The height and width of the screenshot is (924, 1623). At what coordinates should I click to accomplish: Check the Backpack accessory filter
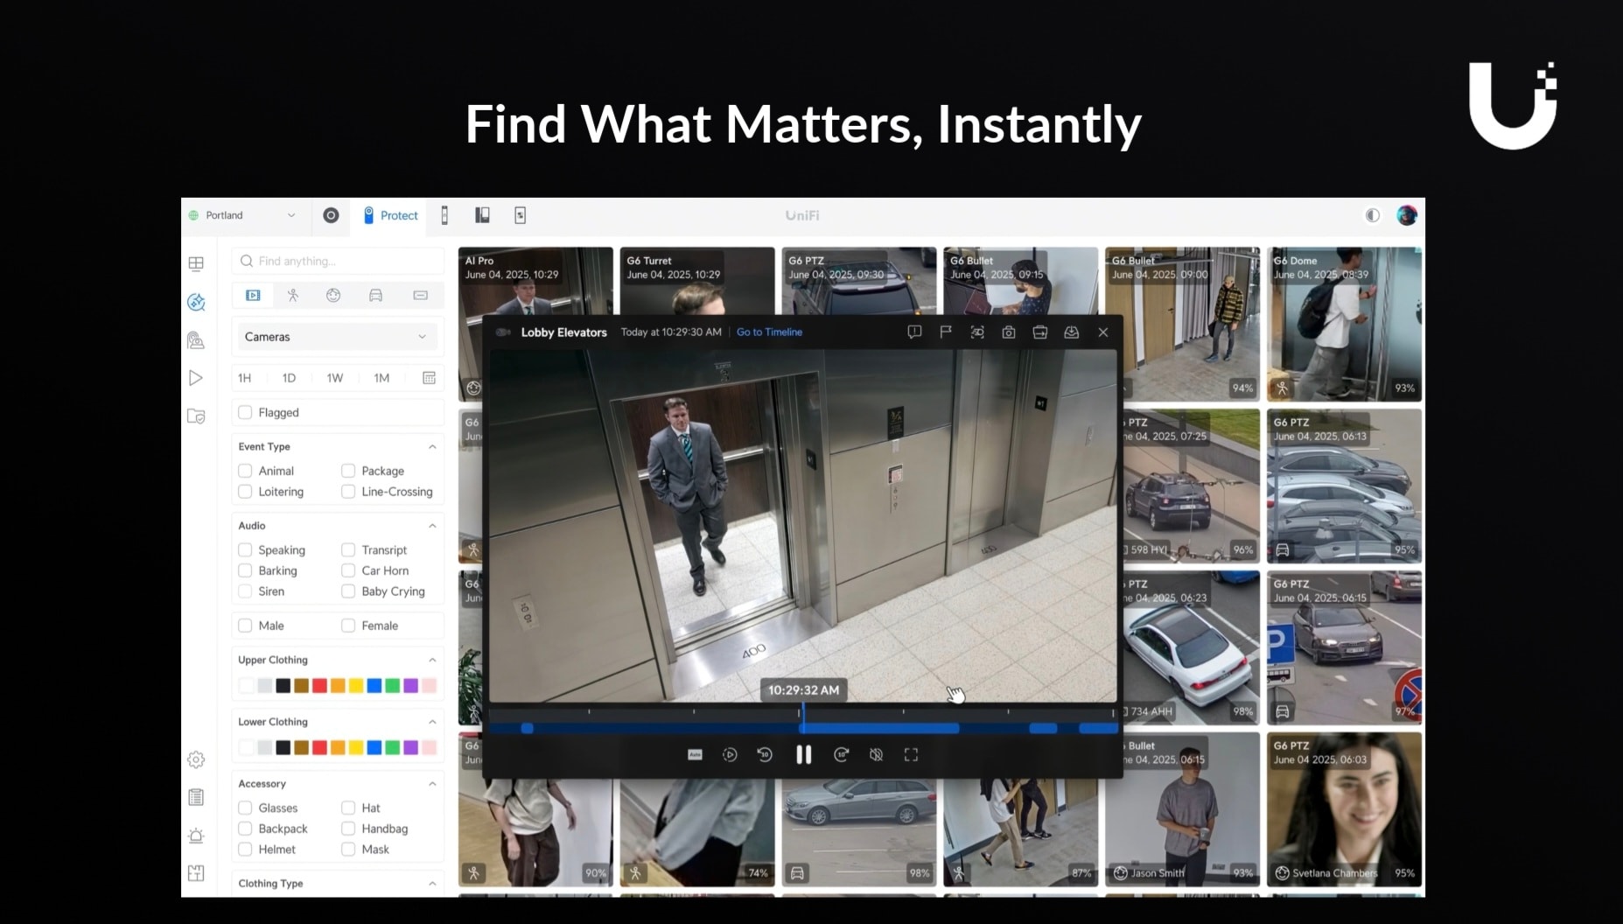[245, 829]
